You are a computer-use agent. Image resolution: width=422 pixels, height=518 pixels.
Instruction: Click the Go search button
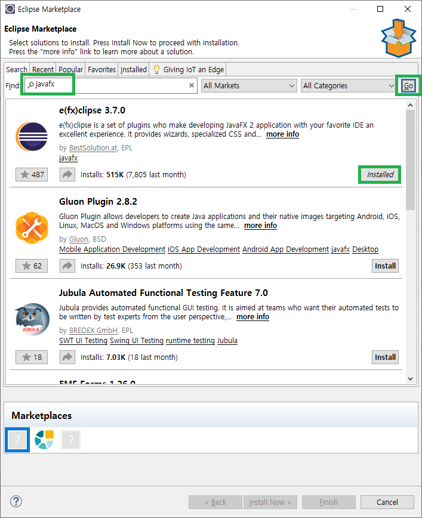point(408,85)
